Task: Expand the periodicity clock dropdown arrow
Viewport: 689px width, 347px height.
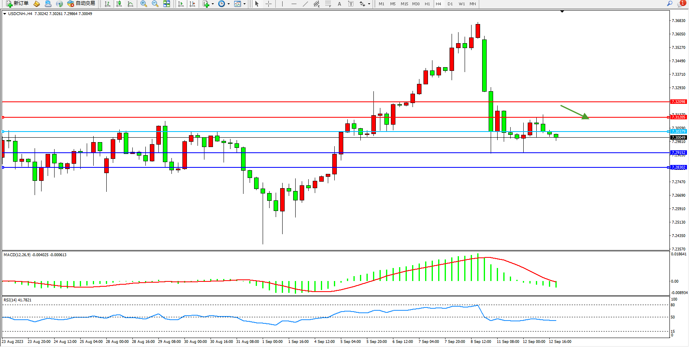Action: [228, 4]
